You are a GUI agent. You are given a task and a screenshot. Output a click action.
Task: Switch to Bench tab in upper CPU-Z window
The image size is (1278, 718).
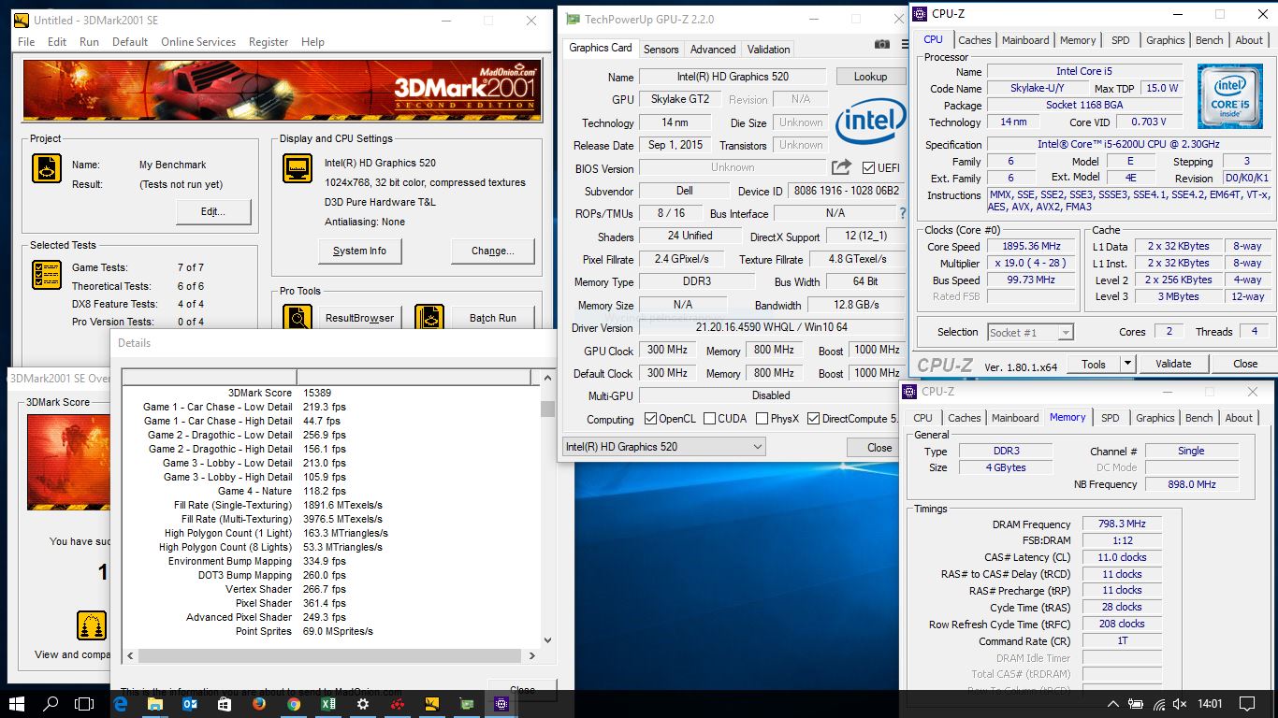[1210, 40]
